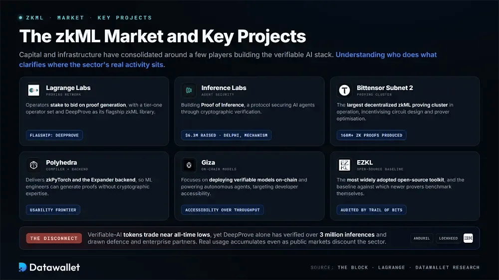Click the Datawallet wordmark
499x280 pixels.
pos(54,267)
